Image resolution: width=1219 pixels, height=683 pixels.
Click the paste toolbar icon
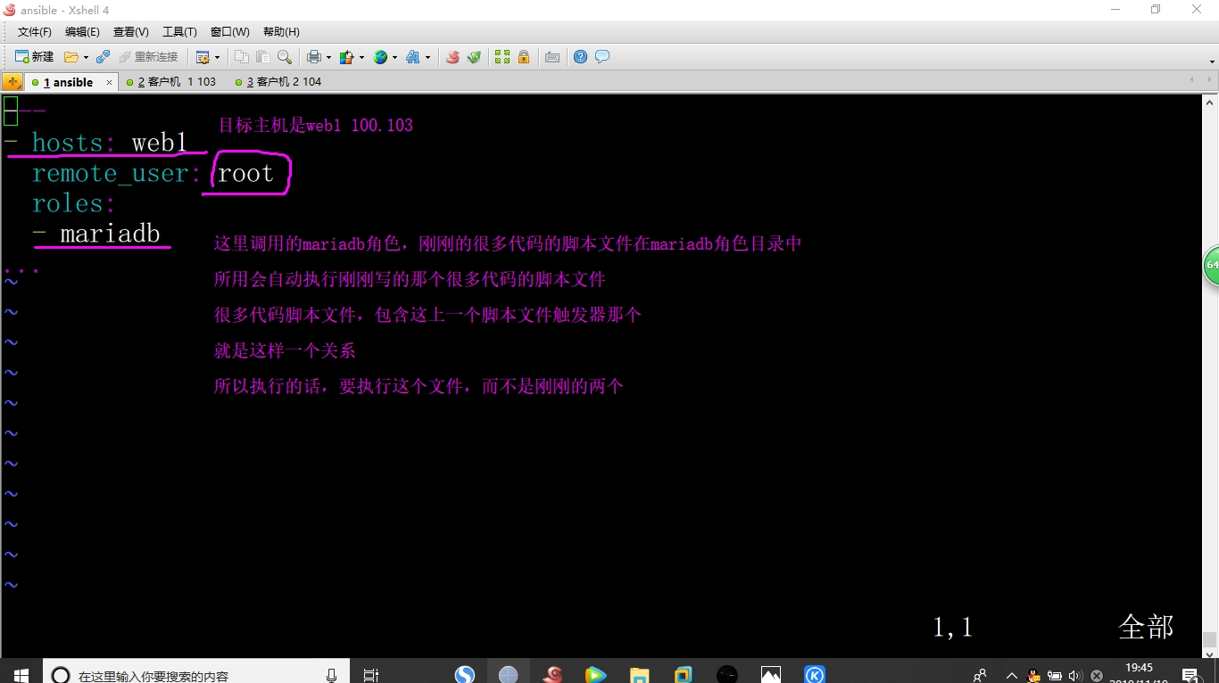click(x=263, y=57)
